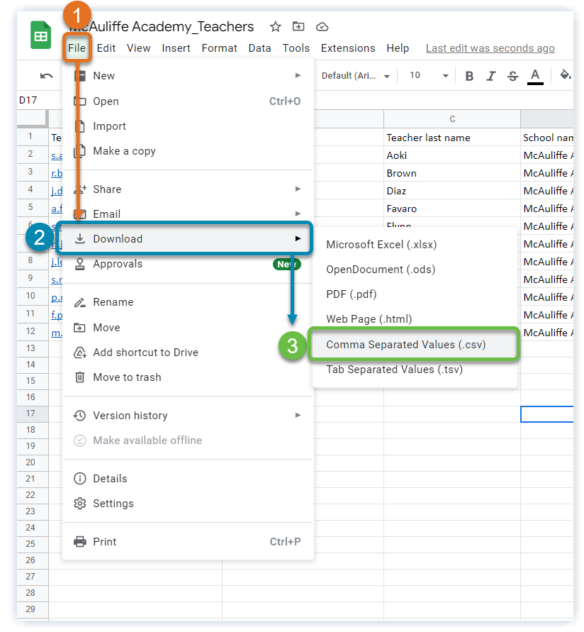The width and height of the screenshot is (584, 632).
Task: Toggle bold formatting
Action: tap(469, 76)
